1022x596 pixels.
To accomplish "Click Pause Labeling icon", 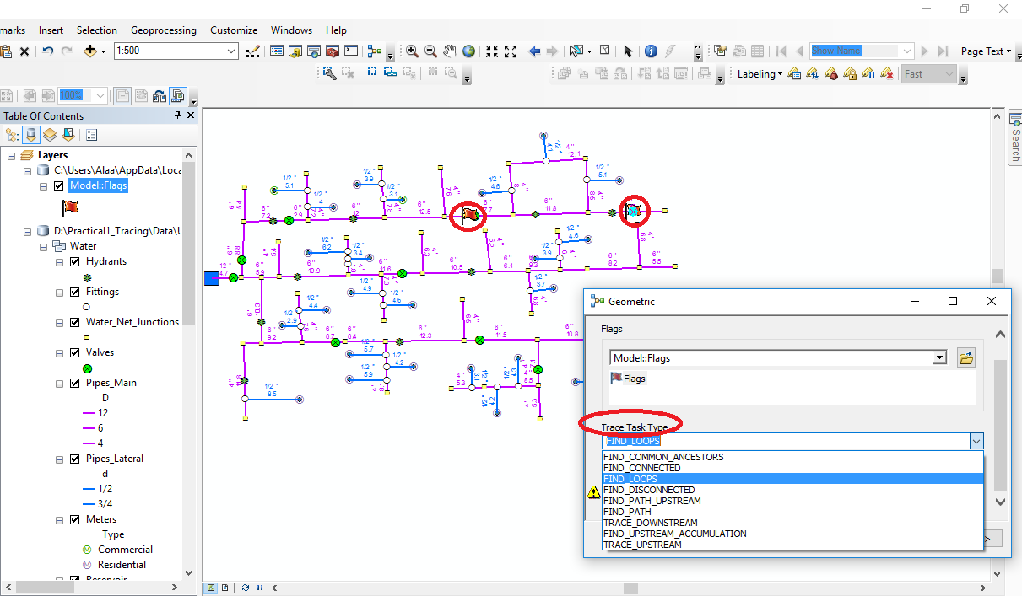I will [868, 74].
